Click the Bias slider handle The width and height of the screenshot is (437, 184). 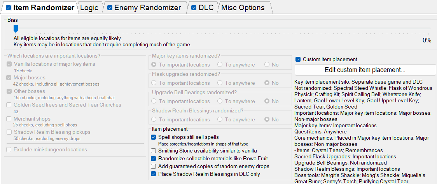point(16,28)
